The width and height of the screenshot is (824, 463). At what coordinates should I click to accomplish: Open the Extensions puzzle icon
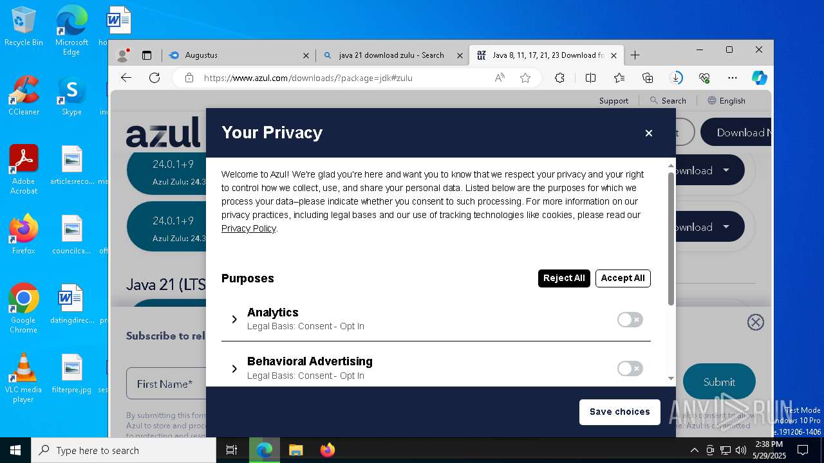(559, 78)
